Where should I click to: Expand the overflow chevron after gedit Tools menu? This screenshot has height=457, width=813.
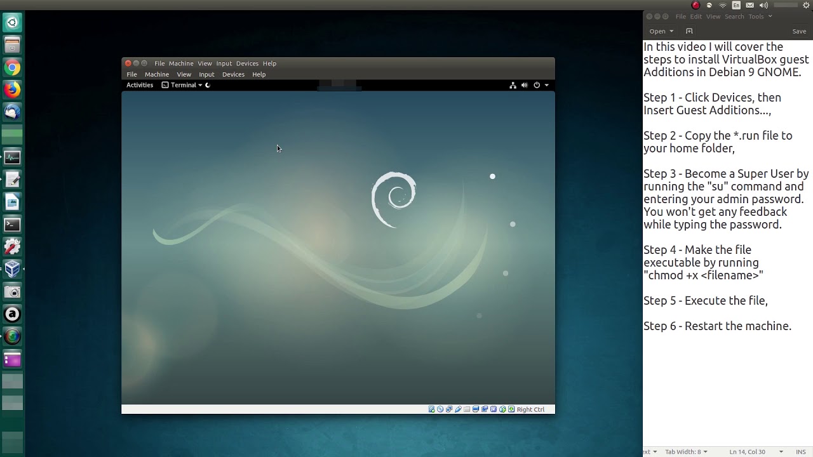770,17
